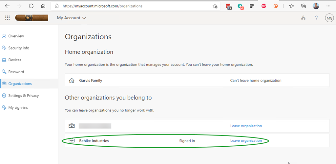Open the browser three-dots settings menu
Screen dimensions: 336x164
[328, 6]
